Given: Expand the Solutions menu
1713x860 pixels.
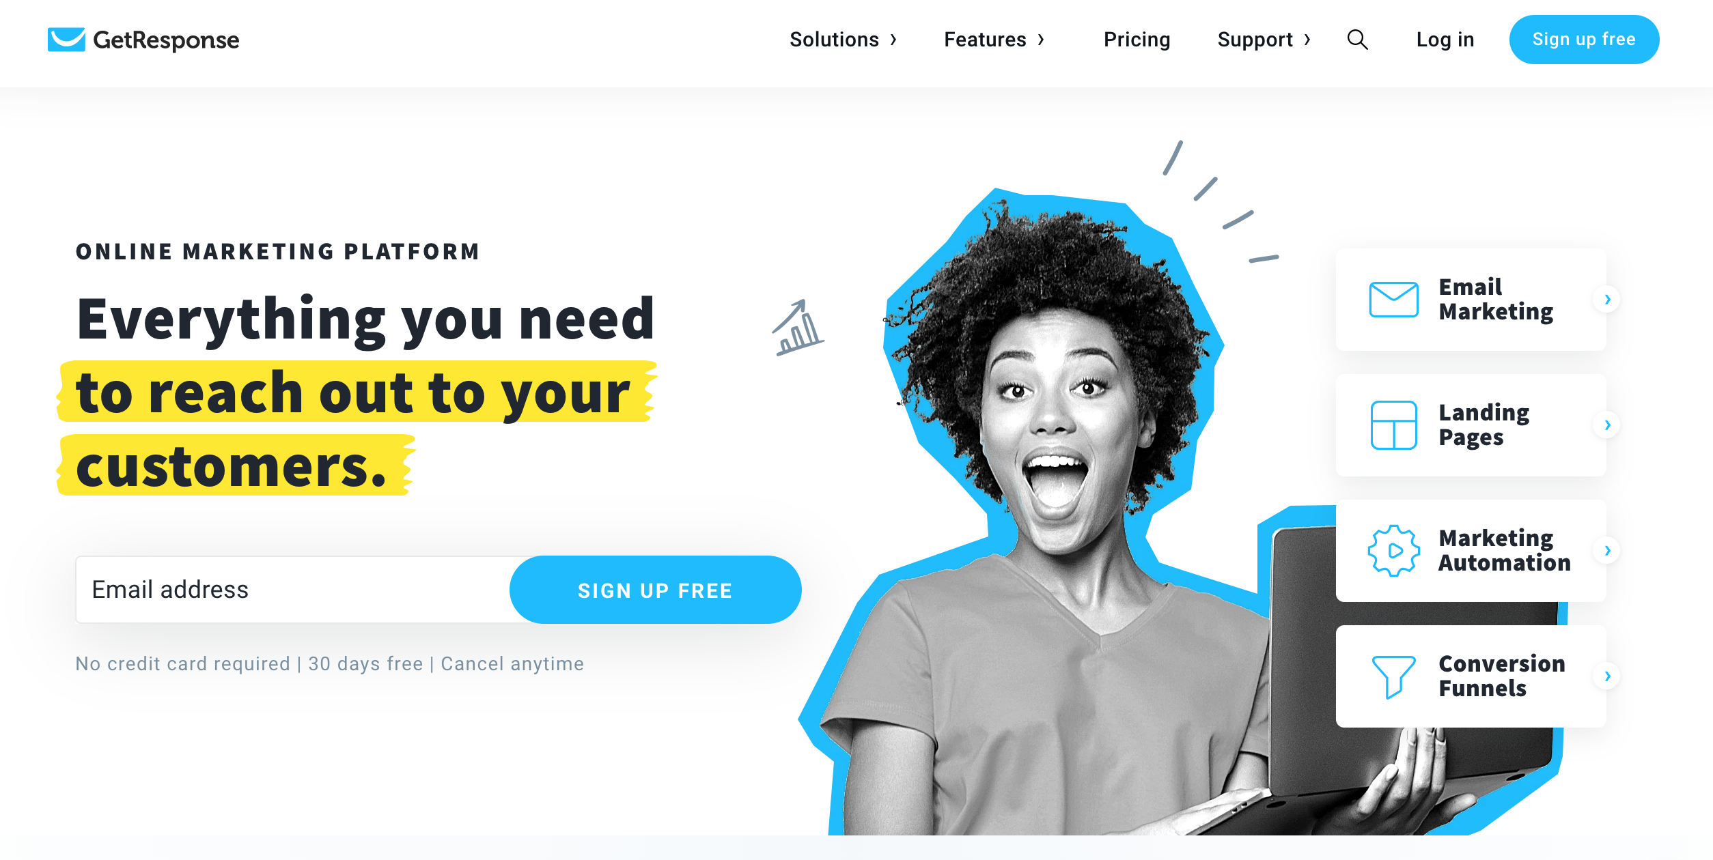Looking at the screenshot, I should coord(843,40).
